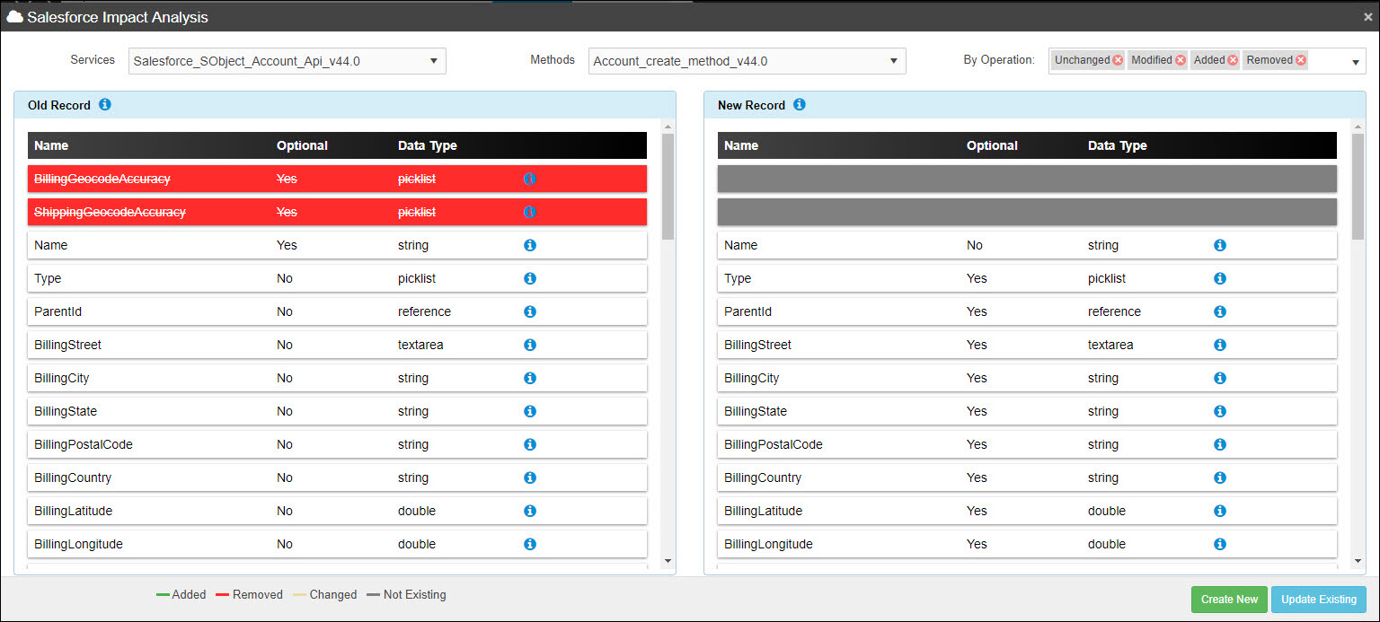Image resolution: width=1380 pixels, height=622 pixels.
Task: Click BillingLongitude field name in New Record
Action: click(768, 544)
